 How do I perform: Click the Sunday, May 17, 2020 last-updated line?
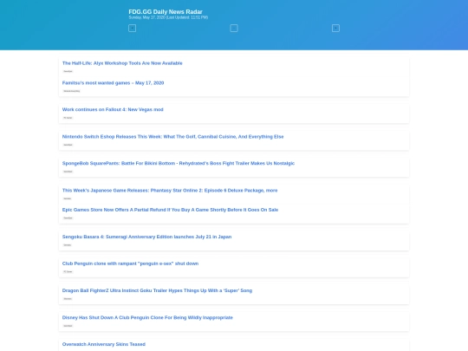(168, 17)
